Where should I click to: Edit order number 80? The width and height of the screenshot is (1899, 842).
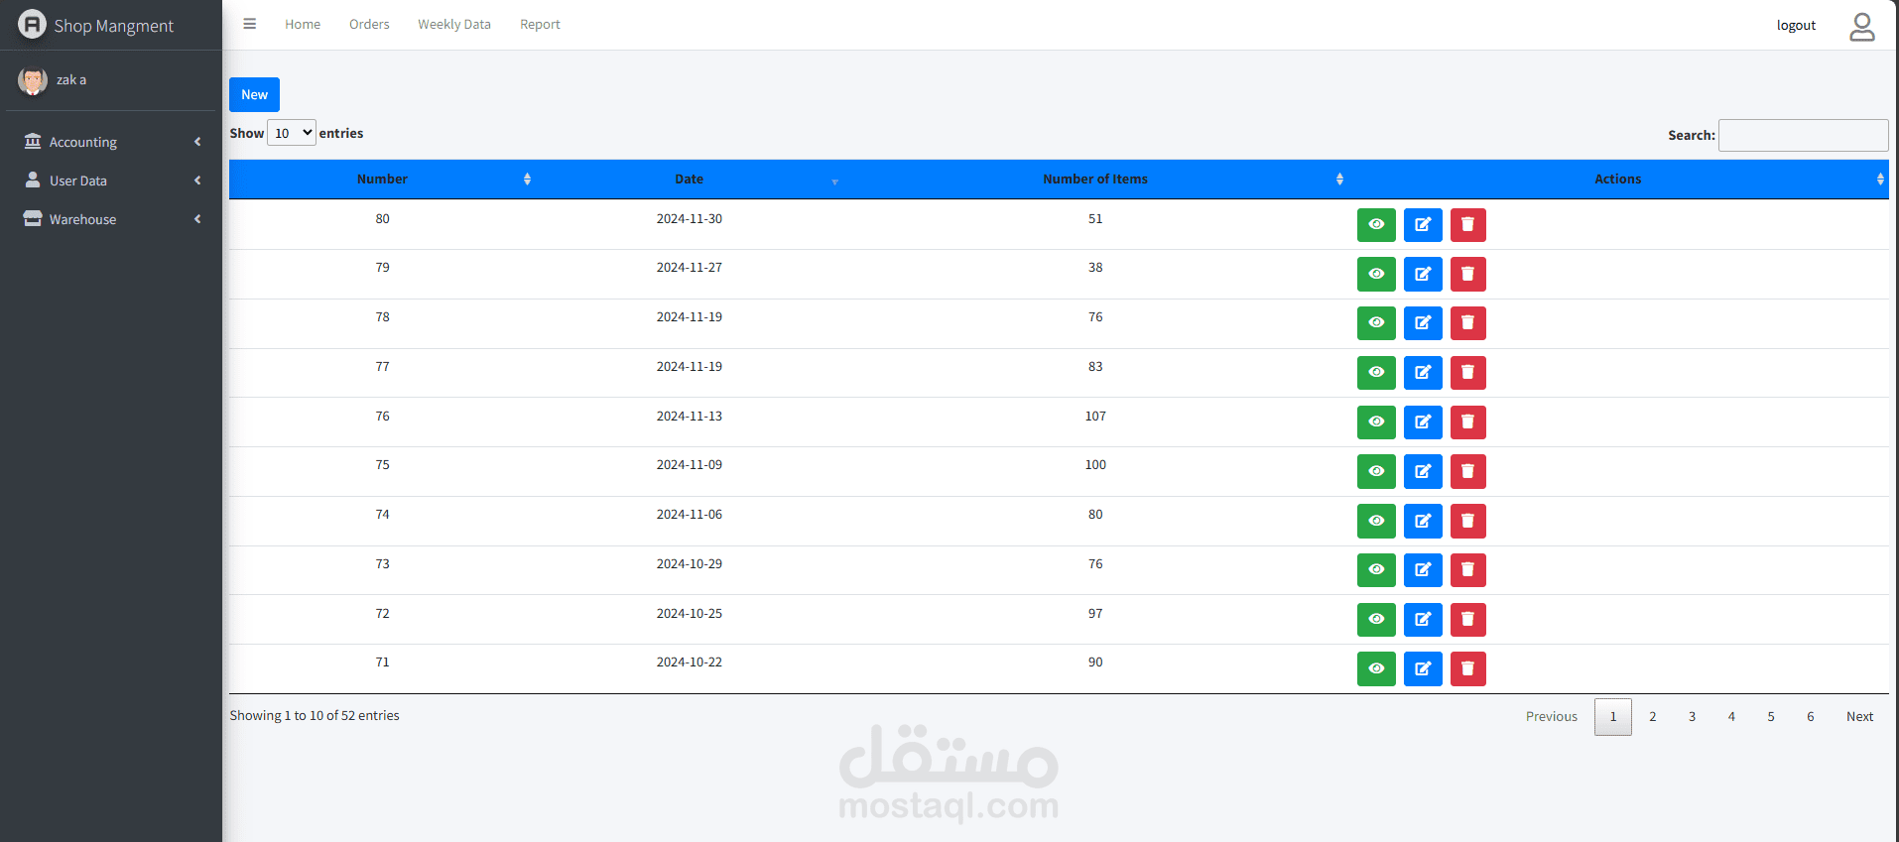click(x=1423, y=225)
